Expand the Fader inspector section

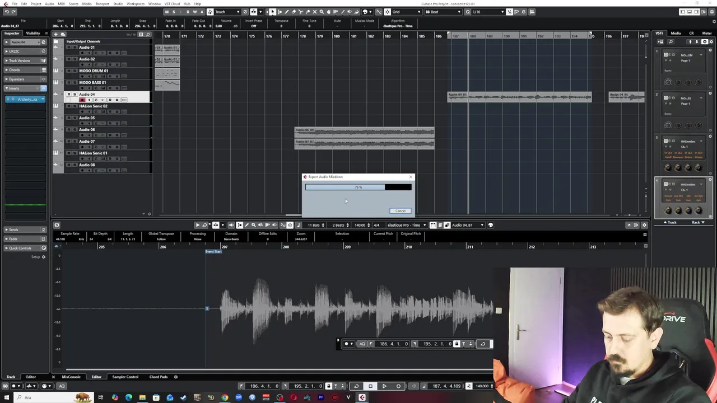[25, 239]
